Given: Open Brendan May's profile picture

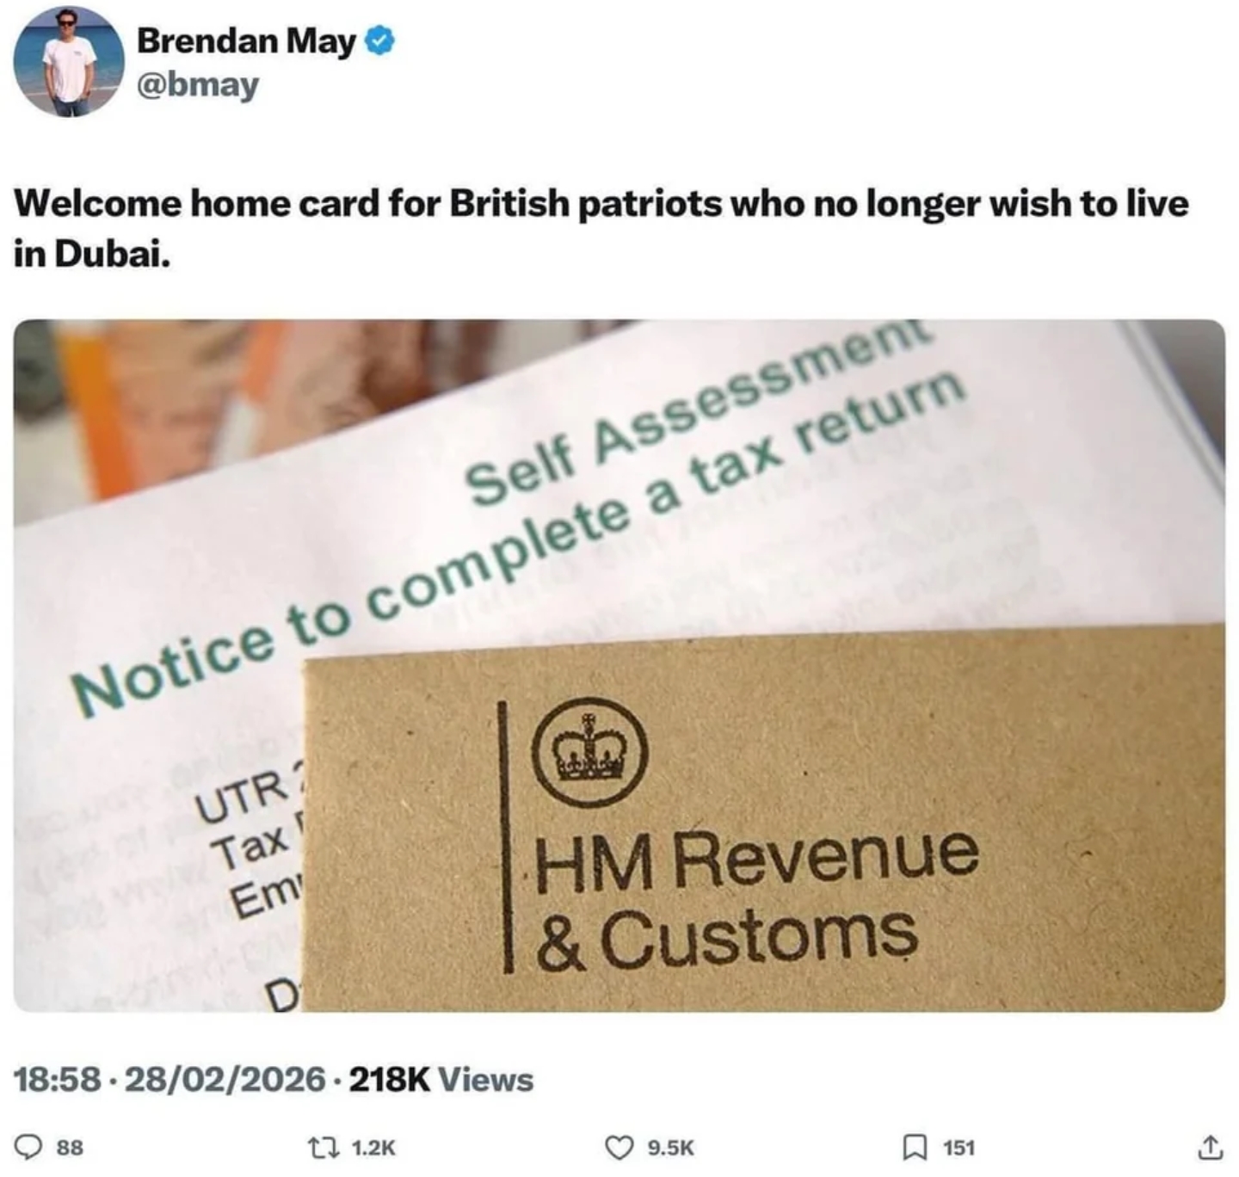Looking at the screenshot, I should coord(69,61).
